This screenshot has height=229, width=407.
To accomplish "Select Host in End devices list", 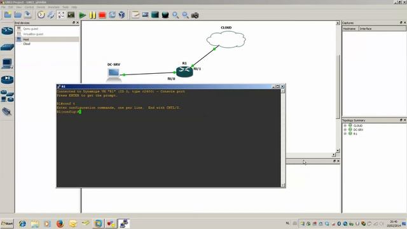I will 48,39.
